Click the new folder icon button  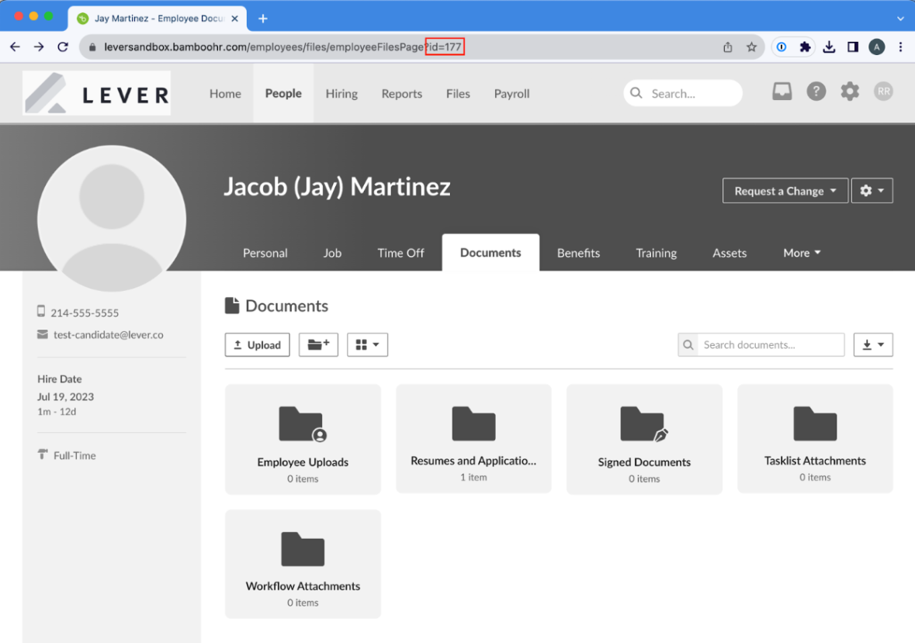tap(319, 344)
